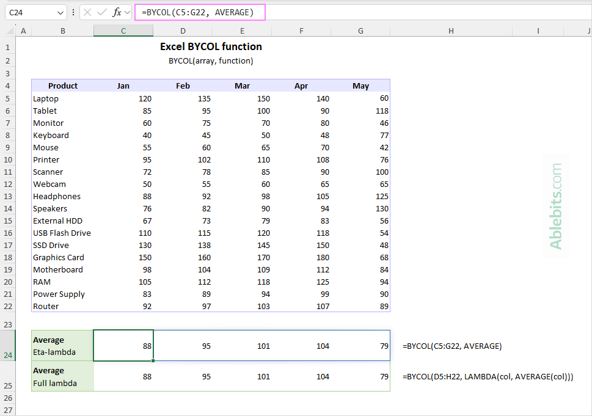This screenshot has height=416, width=592.
Task: Open Insert Function via the fx icon
Action: pos(116,12)
